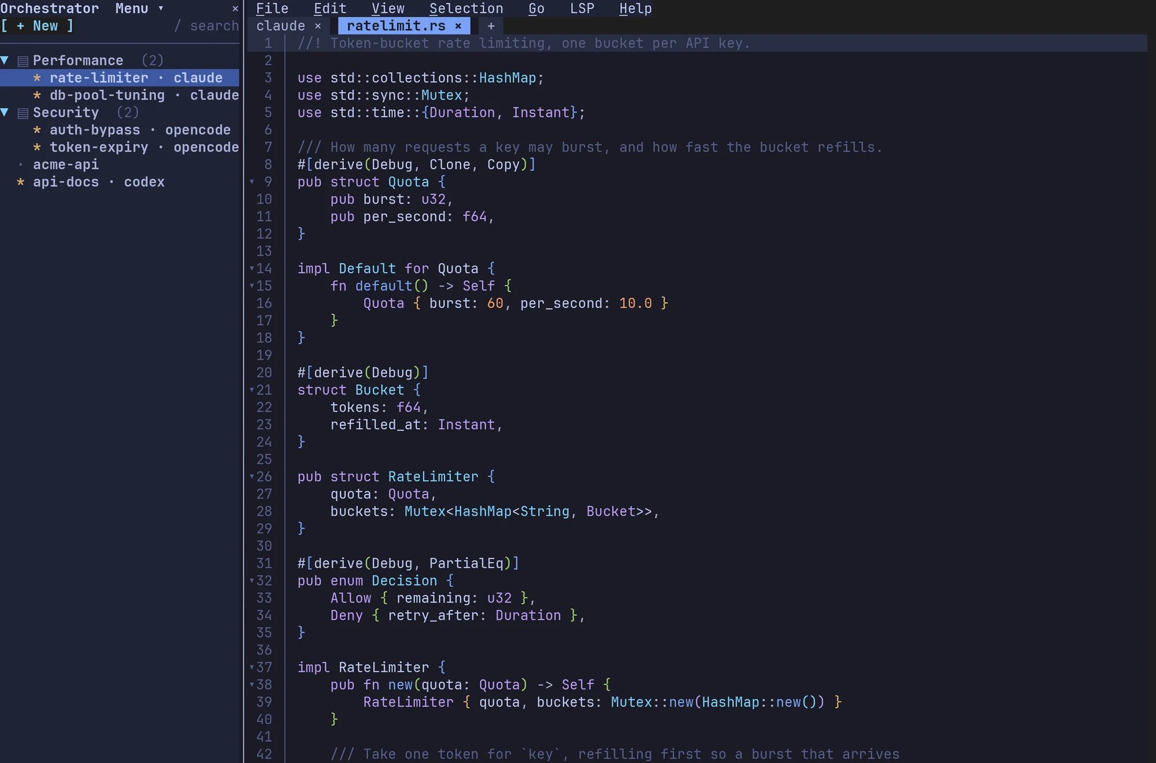Open the File menu
Image resolution: width=1156 pixels, height=763 pixels.
[x=272, y=9]
